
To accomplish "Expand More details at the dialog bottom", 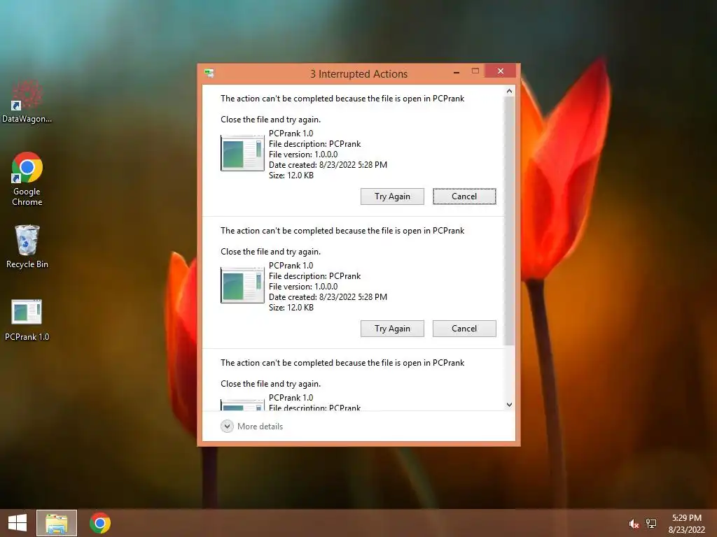I will point(252,426).
